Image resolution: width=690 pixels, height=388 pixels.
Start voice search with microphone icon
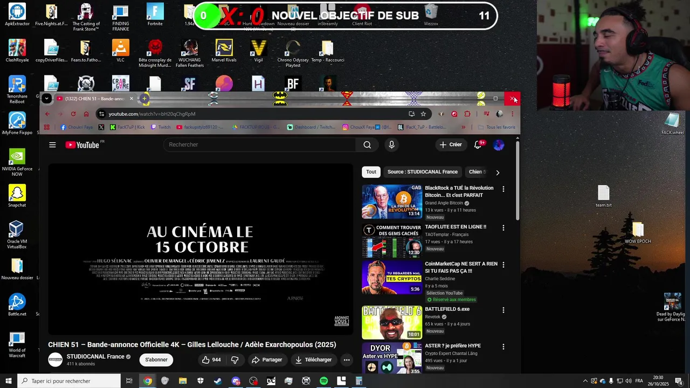[x=391, y=144]
